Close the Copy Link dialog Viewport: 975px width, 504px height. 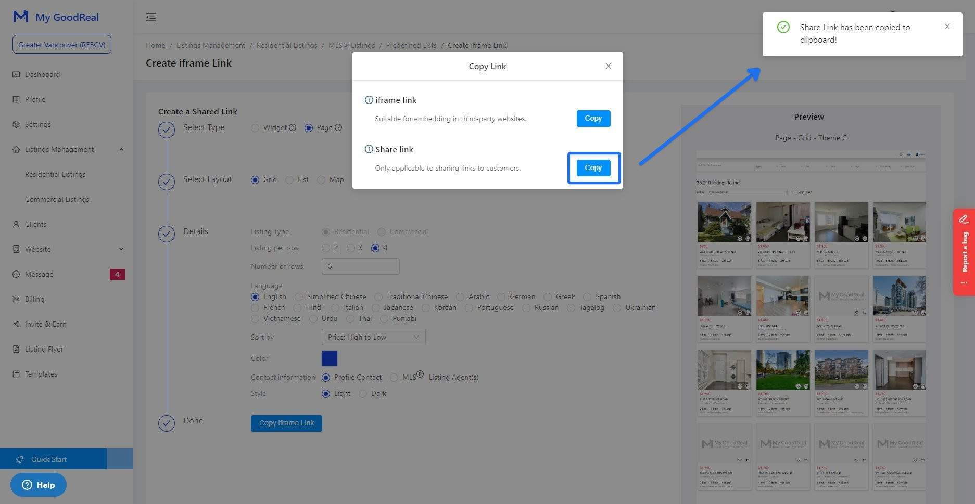pyautogui.click(x=608, y=66)
